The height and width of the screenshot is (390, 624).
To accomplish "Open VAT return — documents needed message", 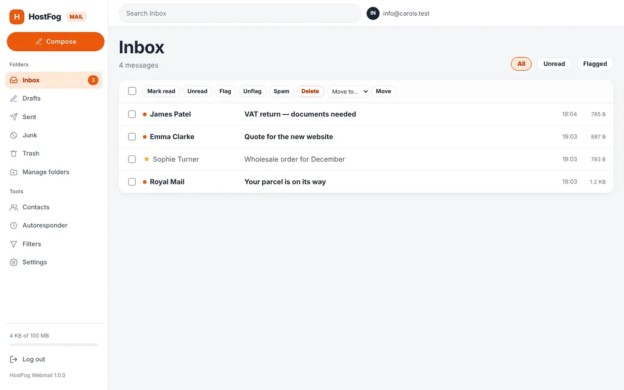I will pos(300,114).
